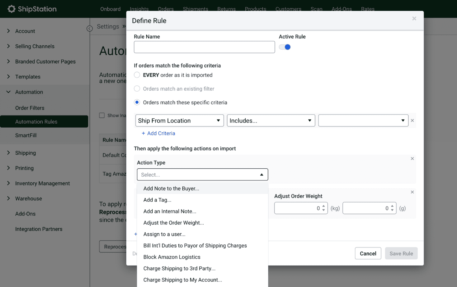Open the Ship From Location dropdown
This screenshot has height=287, width=457.
179,121
